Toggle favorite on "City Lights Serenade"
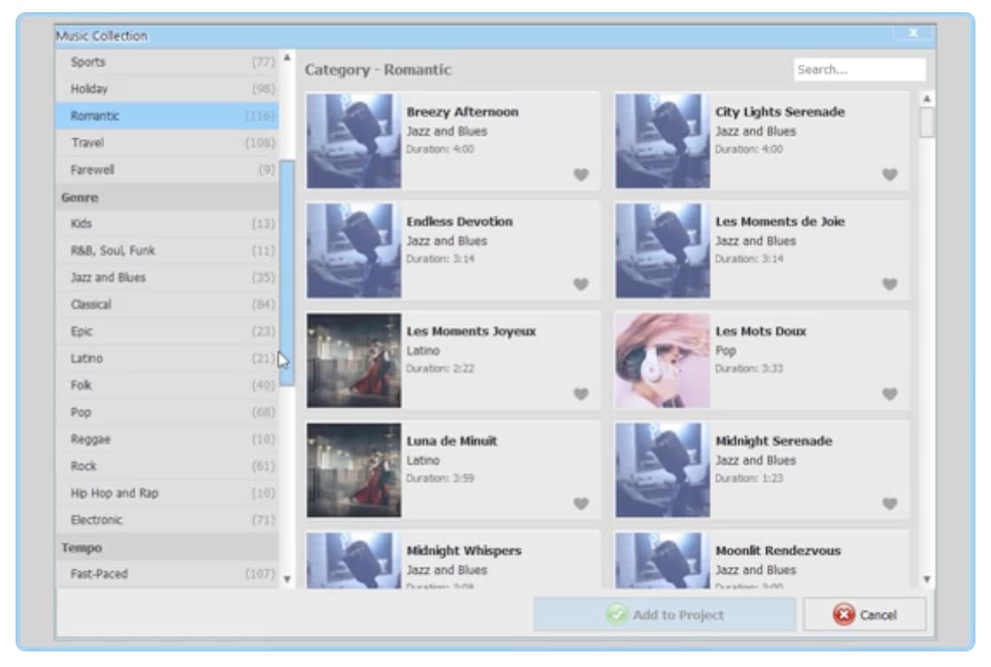The image size is (991, 667). click(x=888, y=174)
